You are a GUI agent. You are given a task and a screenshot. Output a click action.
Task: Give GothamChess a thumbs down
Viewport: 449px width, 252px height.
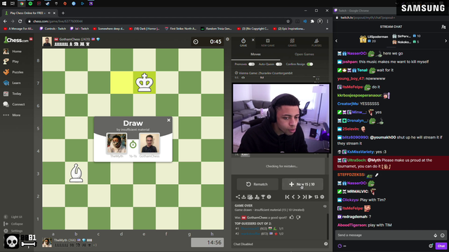point(298,218)
